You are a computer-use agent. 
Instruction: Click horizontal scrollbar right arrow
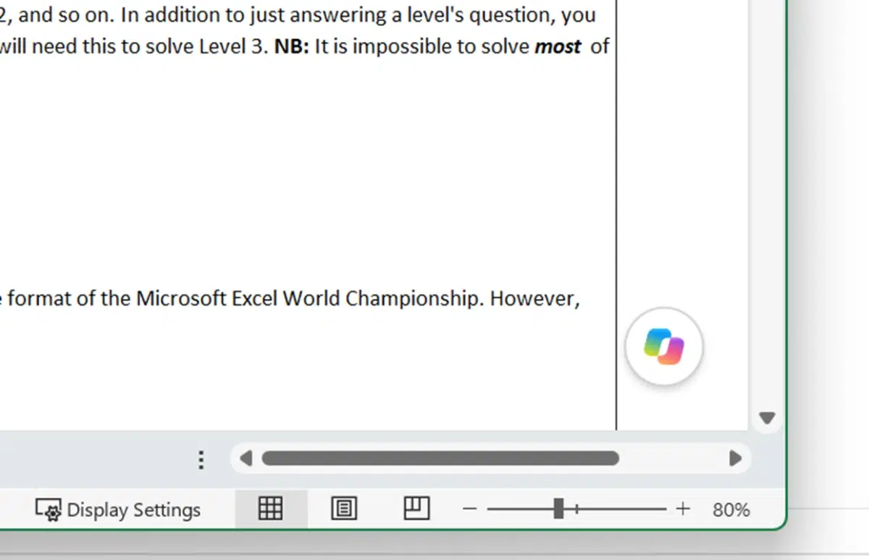[x=736, y=458]
